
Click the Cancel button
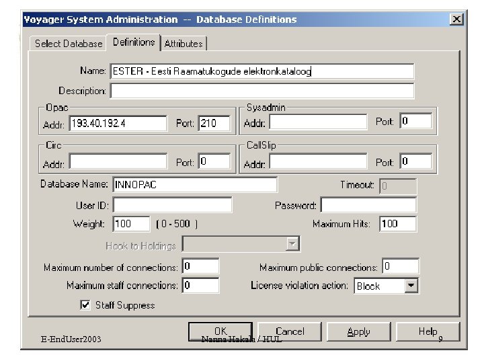coord(290,332)
